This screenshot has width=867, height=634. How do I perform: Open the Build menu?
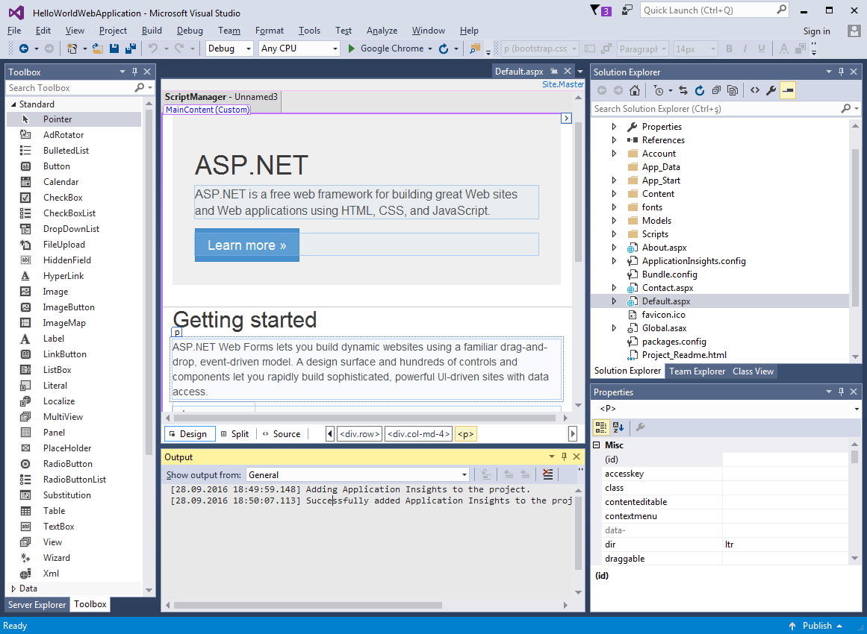click(x=152, y=31)
